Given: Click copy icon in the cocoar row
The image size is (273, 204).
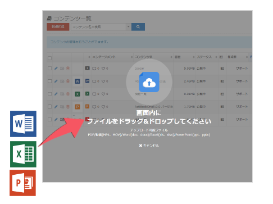Looking at the screenshot, I should [62, 69].
